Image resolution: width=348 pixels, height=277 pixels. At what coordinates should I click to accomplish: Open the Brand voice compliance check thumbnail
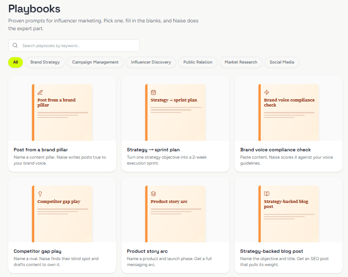pyautogui.click(x=289, y=112)
